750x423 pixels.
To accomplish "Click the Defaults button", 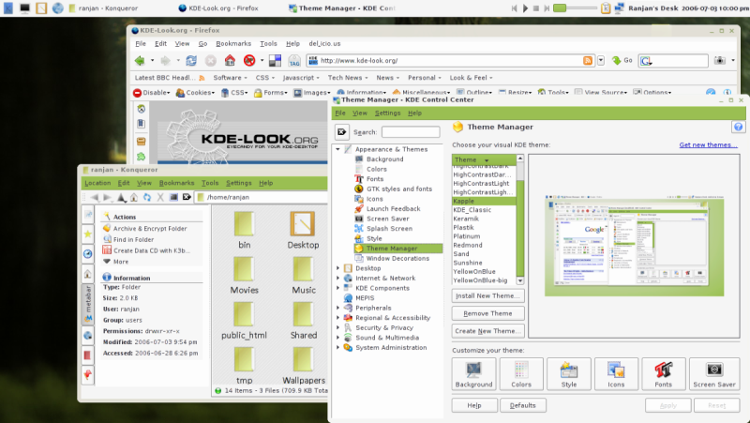I will 523,405.
